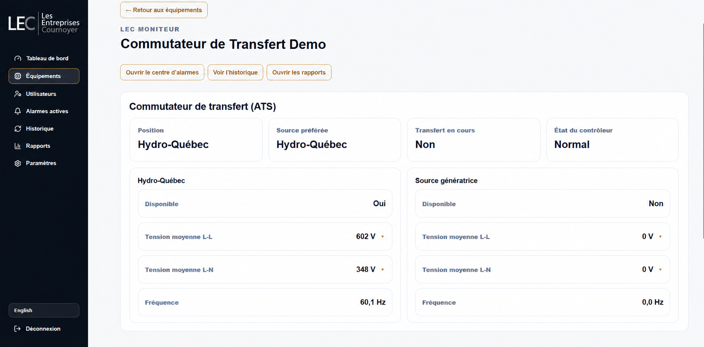Image resolution: width=704 pixels, height=347 pixels.
Task: Open Rapports in the sidebar
Action: 44,146
